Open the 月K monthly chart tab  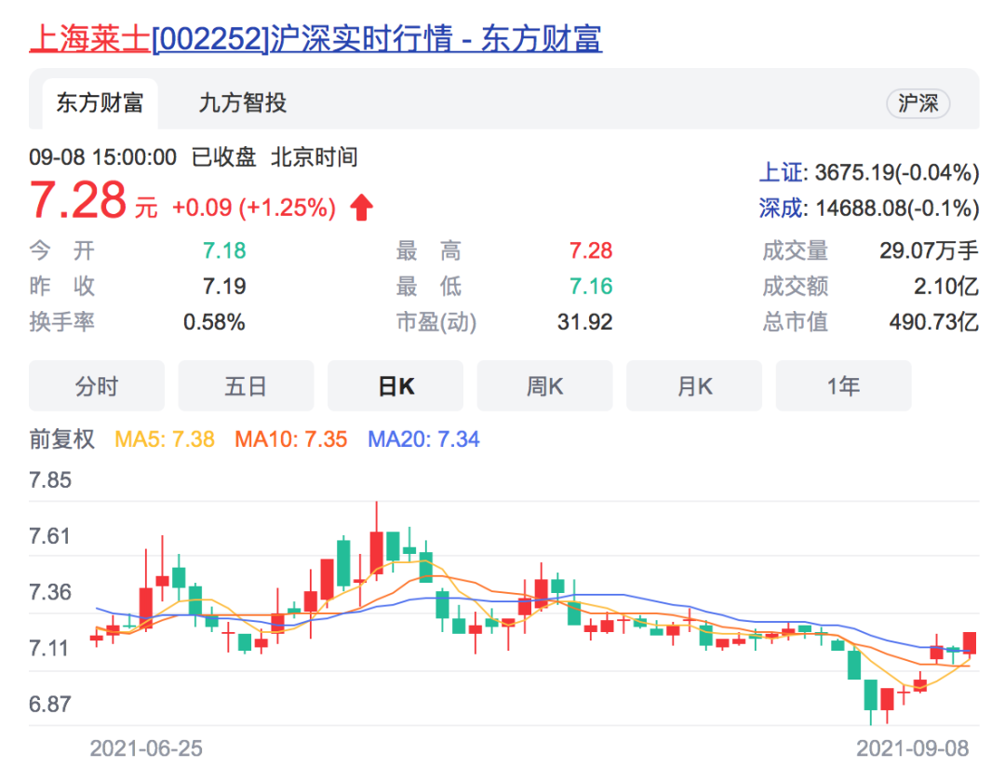pos(694,386)
